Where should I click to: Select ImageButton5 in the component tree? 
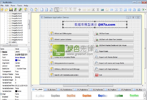coord(17,14)
